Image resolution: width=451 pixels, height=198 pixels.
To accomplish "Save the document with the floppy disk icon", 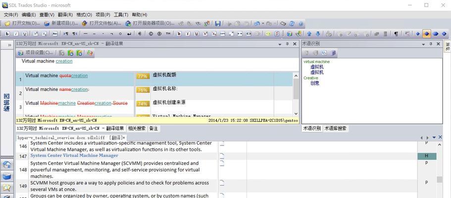I will coord(218,24).
